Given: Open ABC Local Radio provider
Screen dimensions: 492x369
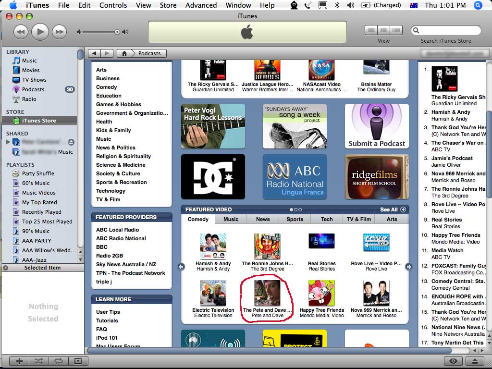Looking at the screenshot, I should pos(117,230).
